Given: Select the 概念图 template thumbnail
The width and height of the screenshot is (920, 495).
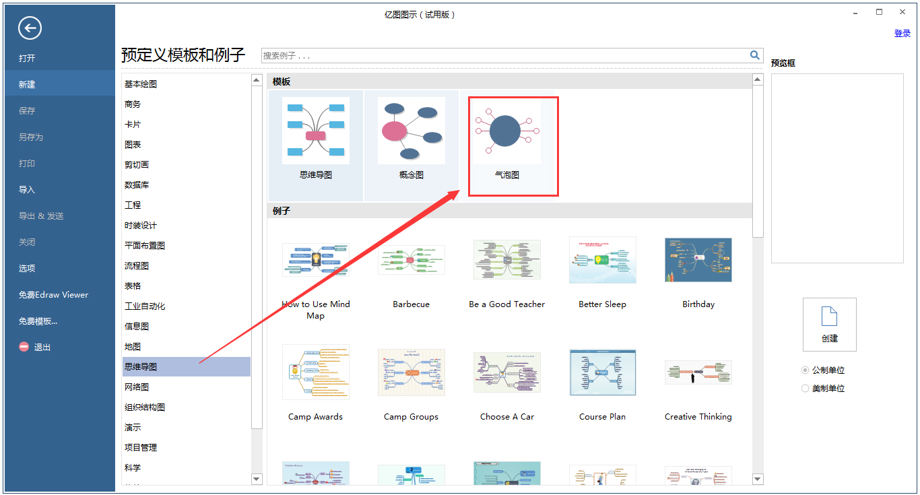Looking at the screenshot, I should [x=412, y=131].
